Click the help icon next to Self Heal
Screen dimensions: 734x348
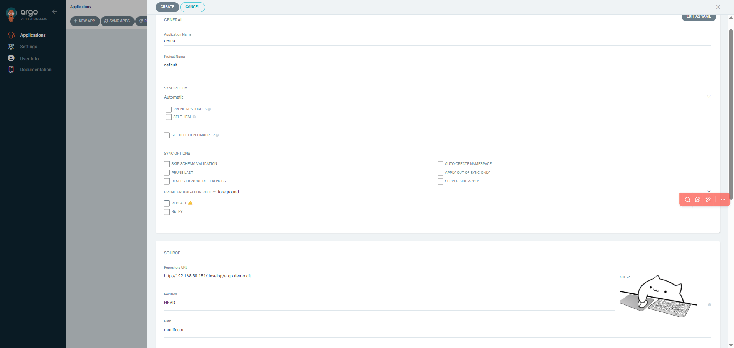click(x=194, y=117)
